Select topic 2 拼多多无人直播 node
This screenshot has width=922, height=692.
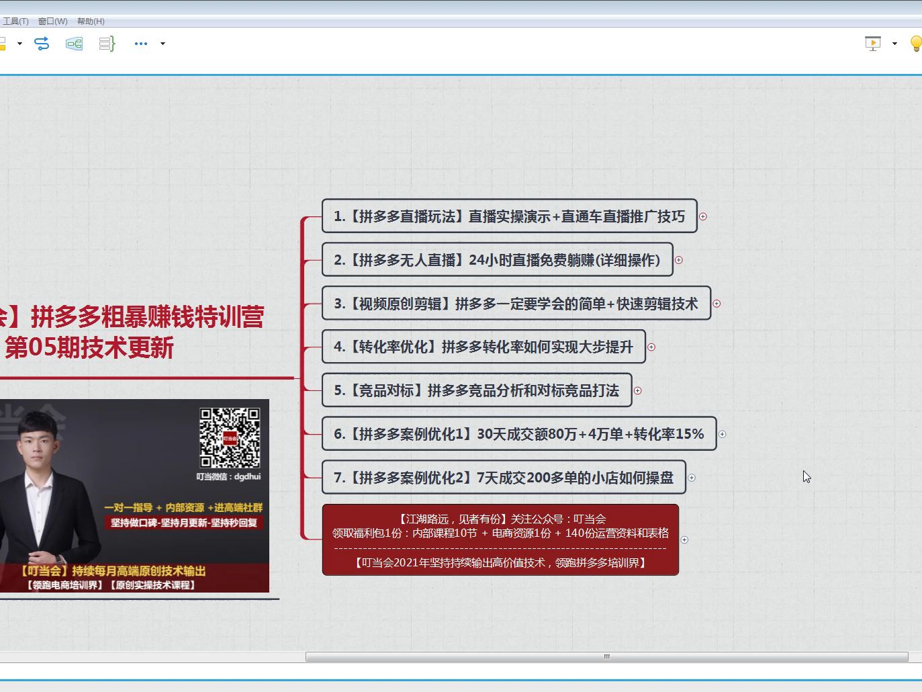click(498, 260)
